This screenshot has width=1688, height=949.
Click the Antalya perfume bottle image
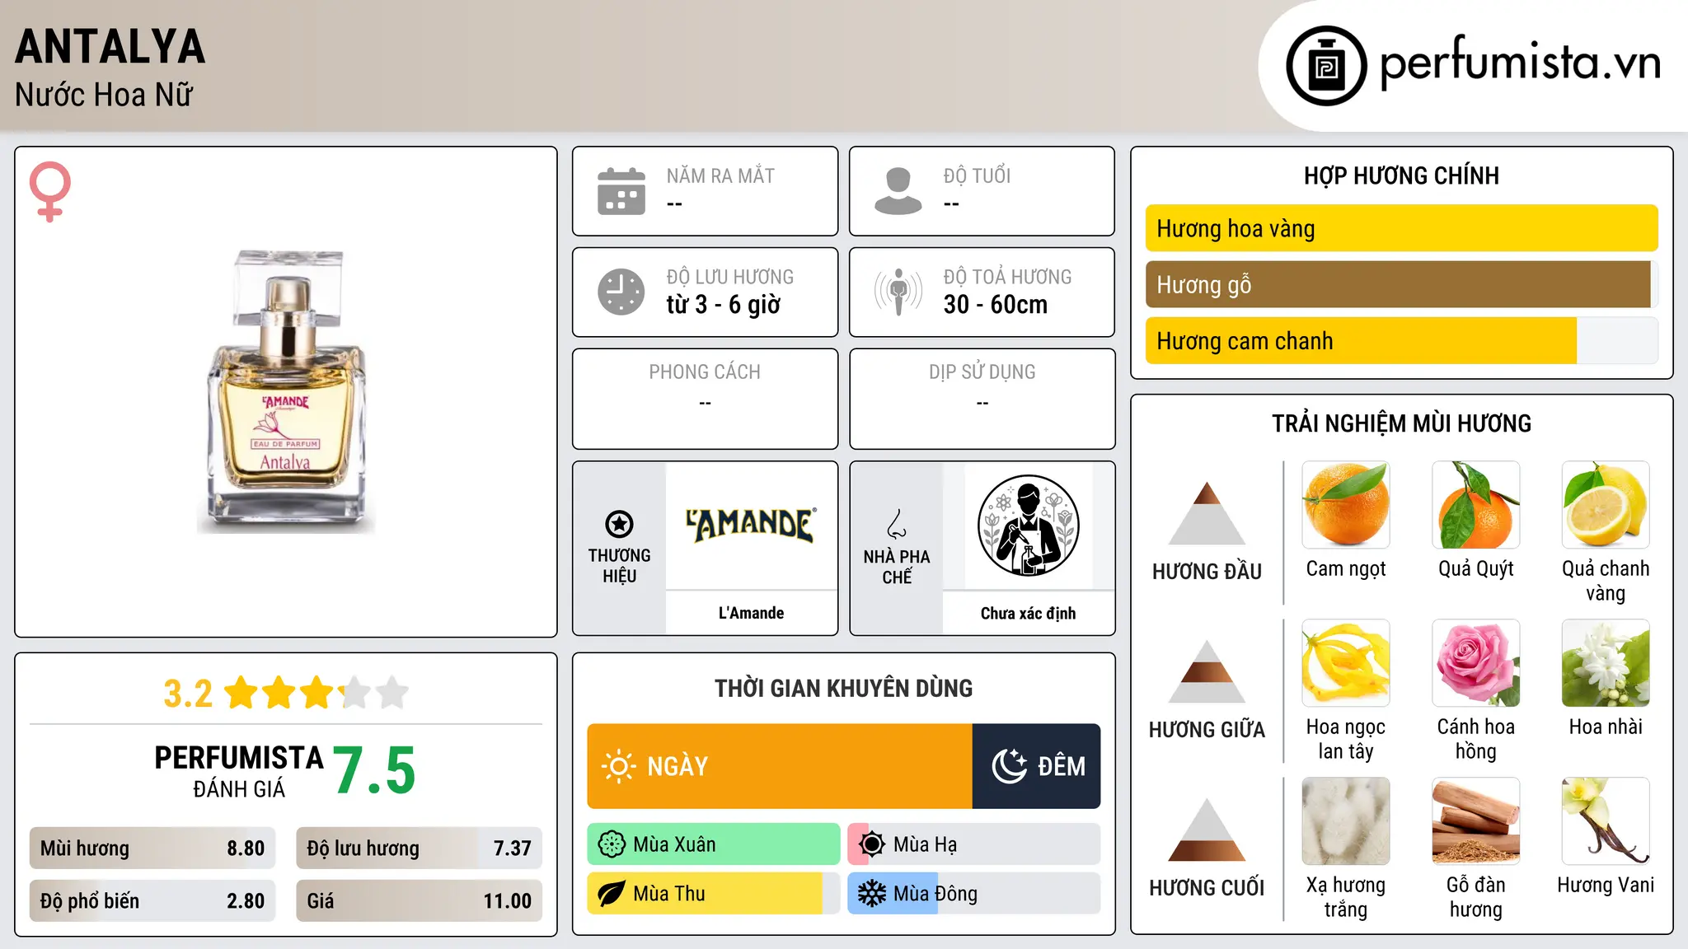click(286, 392)
